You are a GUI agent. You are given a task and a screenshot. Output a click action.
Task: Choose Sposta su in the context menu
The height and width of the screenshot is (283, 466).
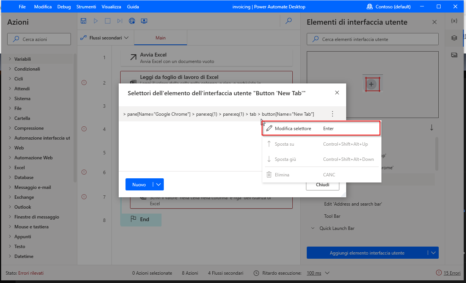pyautogui.click(x=321, y=144)
